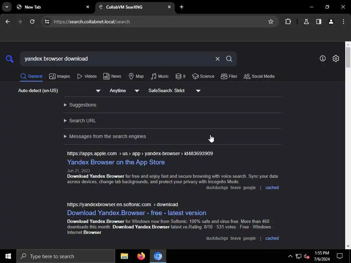Switch to the Science category
The image size is (351, 263).
tap(203, 76)
